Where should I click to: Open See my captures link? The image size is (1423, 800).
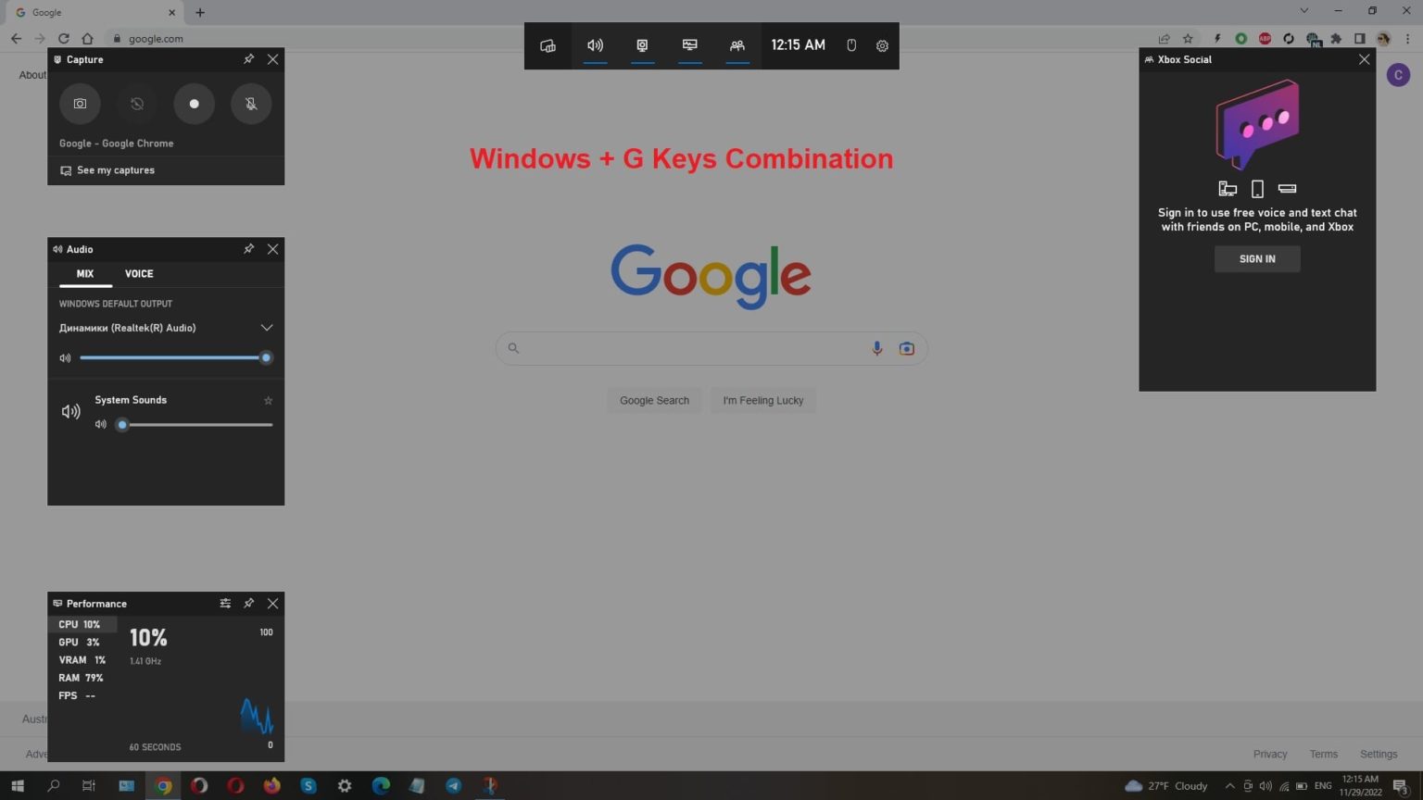click(115, 170)
